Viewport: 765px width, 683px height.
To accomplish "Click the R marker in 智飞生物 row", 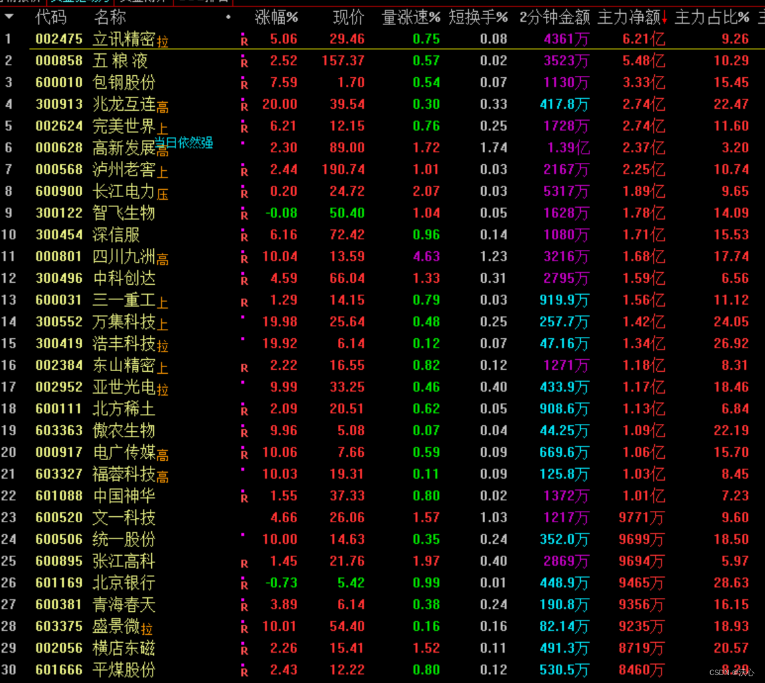I will point(244,215).
